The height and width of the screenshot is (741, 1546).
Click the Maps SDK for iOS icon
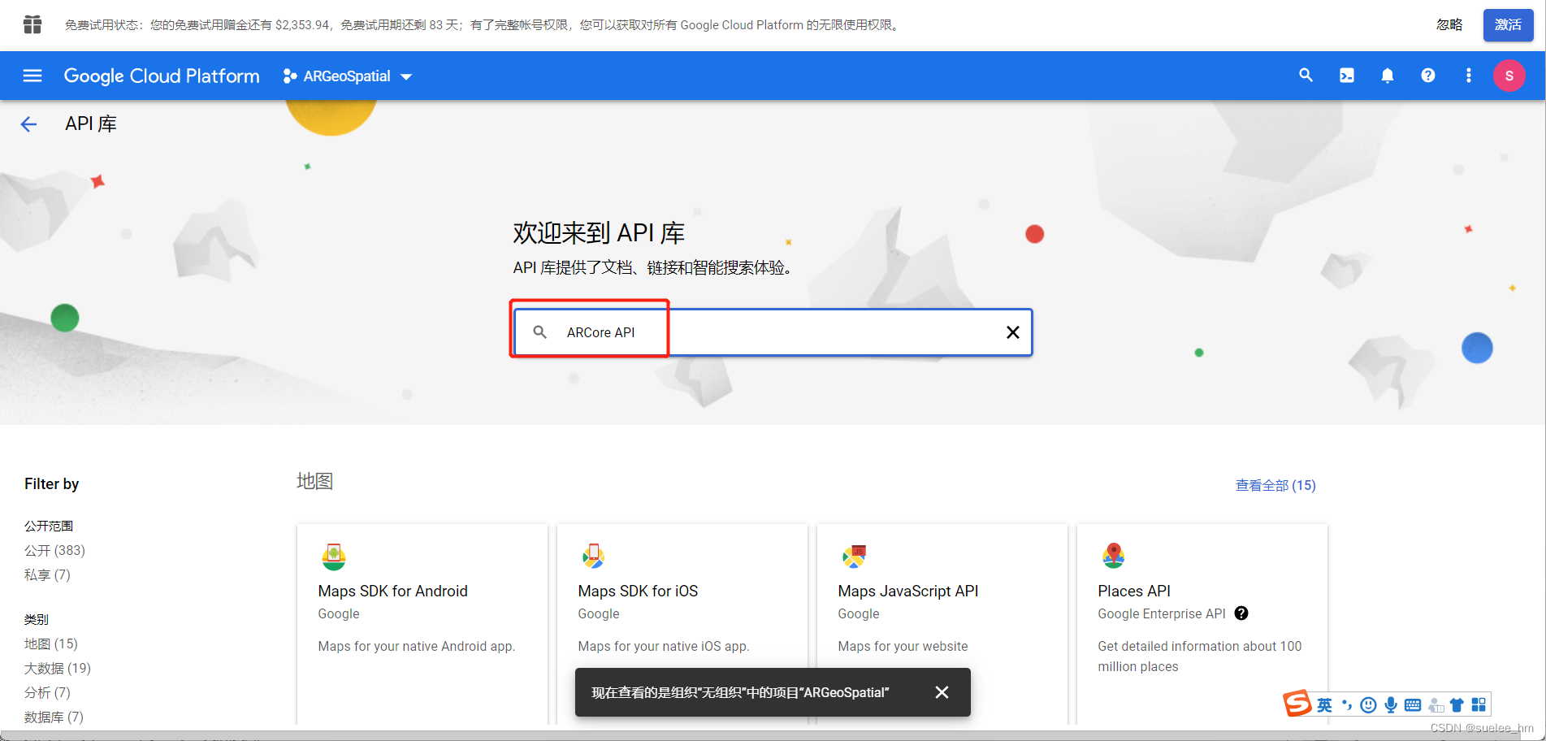[594, 557]
